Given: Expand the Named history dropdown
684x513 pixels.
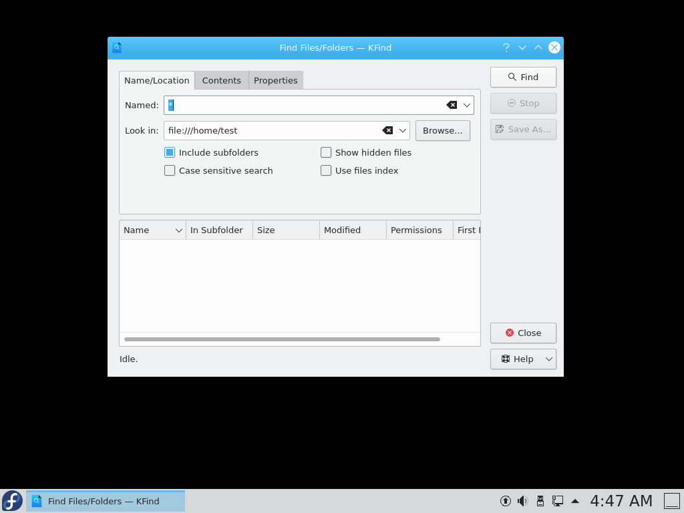Looking at the screenshot, I should coord(467,105).
